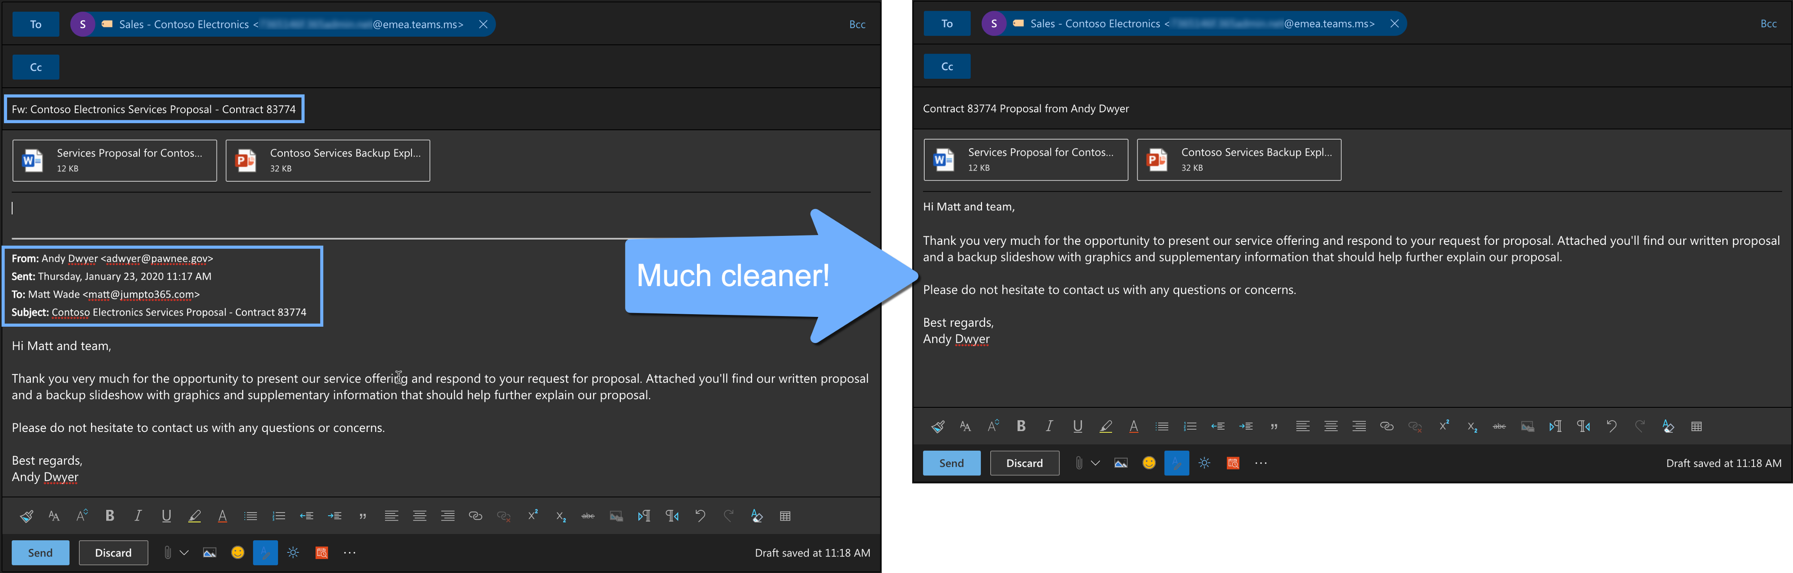The width and height of the screenshot is (1793, 573).
Task: Click the Cc button in left window
Action: click(x=35, y=68)
